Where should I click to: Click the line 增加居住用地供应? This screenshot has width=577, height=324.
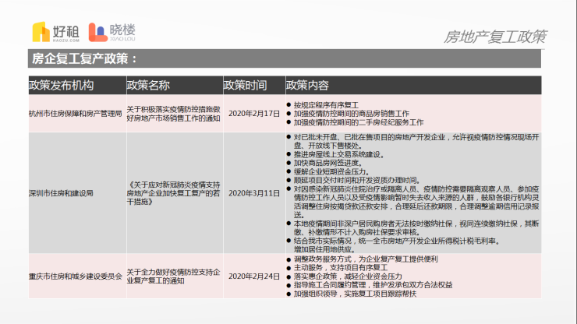[325, 249]
